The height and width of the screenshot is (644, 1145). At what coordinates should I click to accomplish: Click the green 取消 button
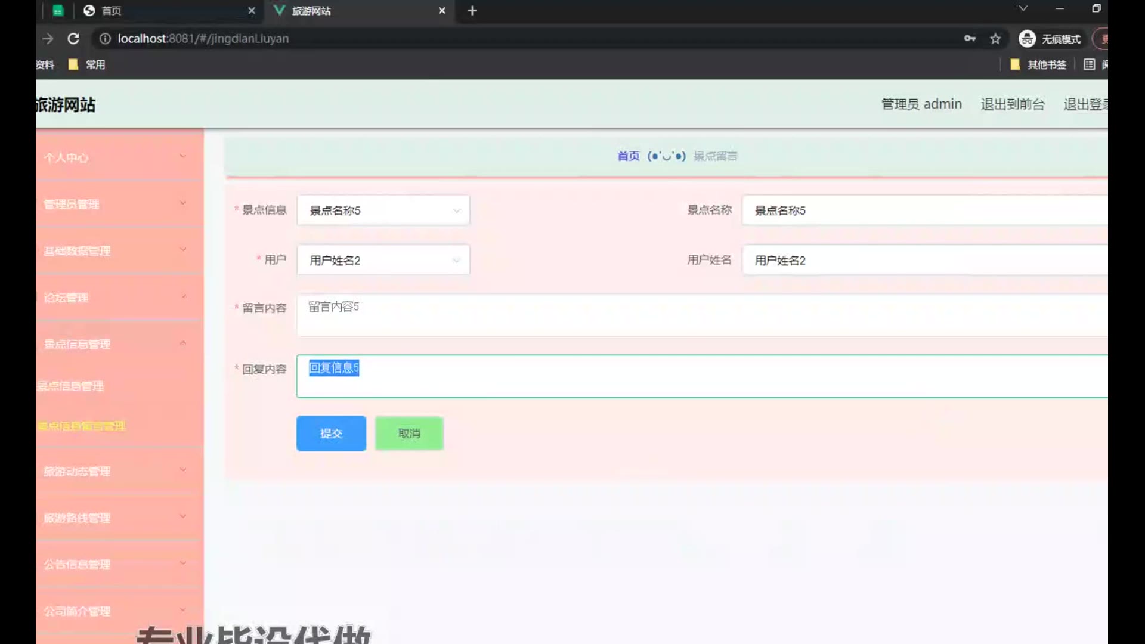pos(409,434)
